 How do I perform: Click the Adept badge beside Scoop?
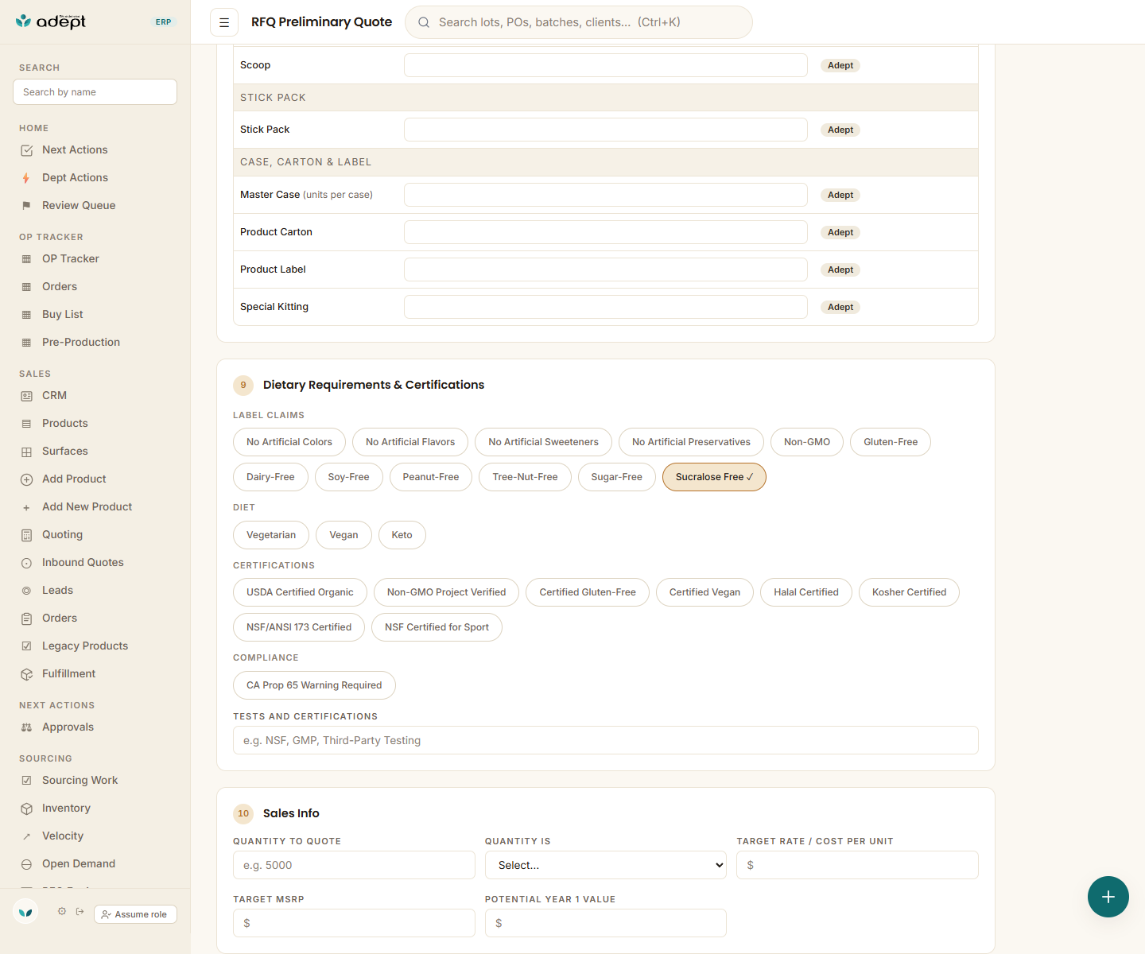[840, 65]
